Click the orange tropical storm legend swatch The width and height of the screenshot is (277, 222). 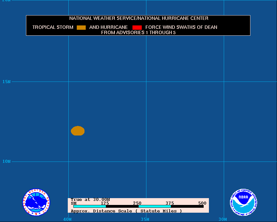81,28
